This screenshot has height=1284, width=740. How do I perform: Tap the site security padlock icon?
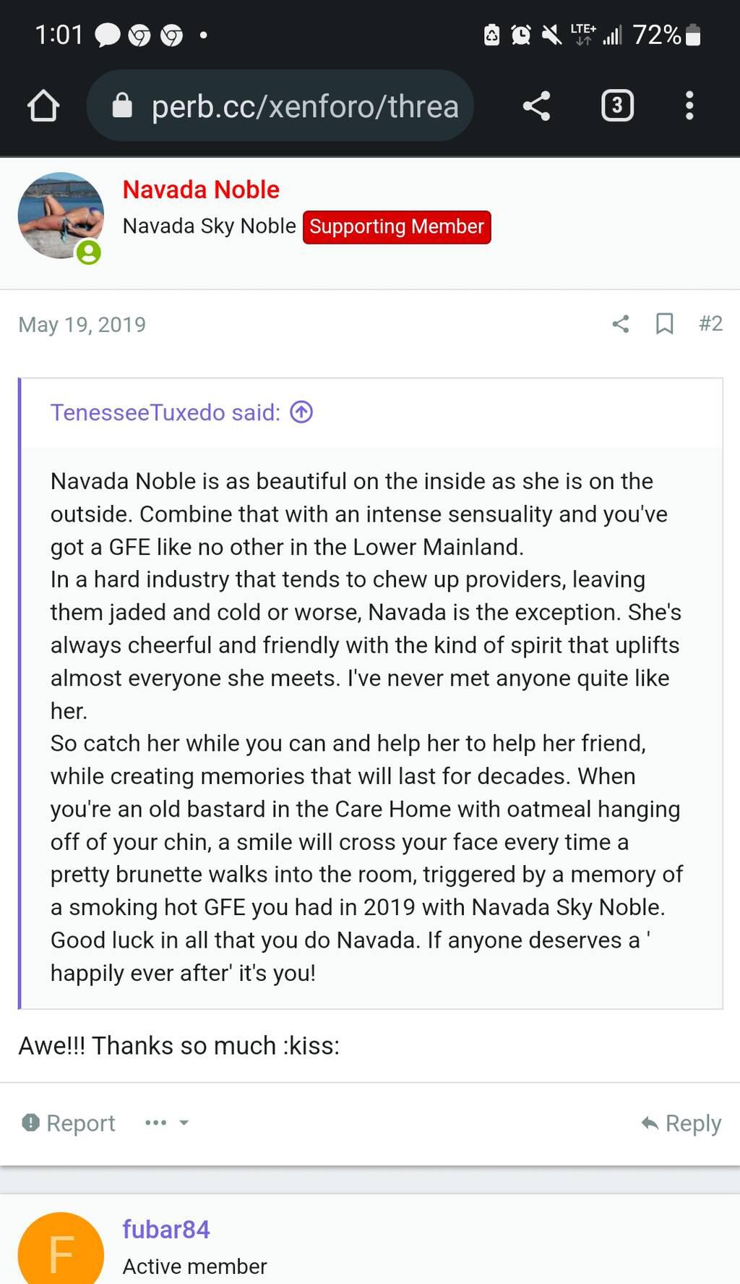(122, 106)
